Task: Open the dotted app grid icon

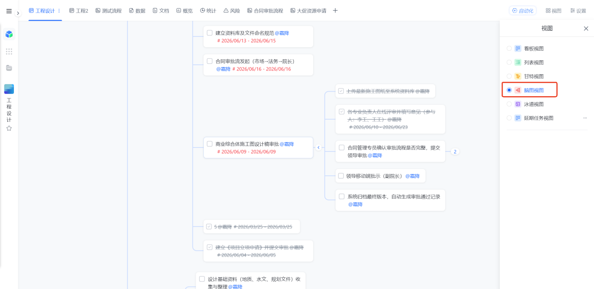Action: pyautogui.click(x=9, y=51)
